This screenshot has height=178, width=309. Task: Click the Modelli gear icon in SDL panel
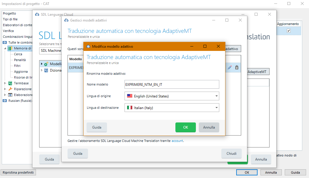click(x=46, y=64)
